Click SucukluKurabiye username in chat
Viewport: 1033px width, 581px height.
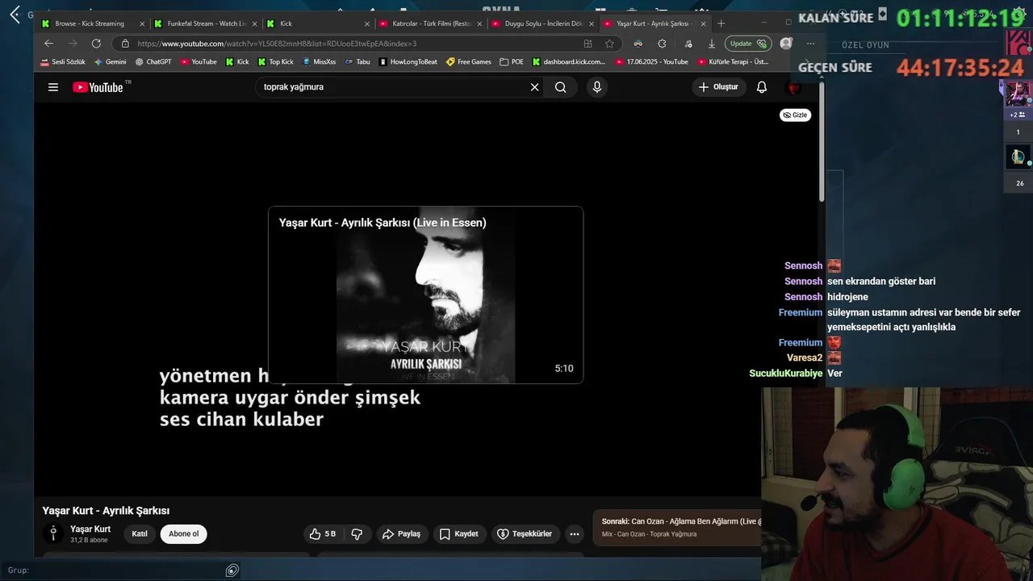click(786, 374)
